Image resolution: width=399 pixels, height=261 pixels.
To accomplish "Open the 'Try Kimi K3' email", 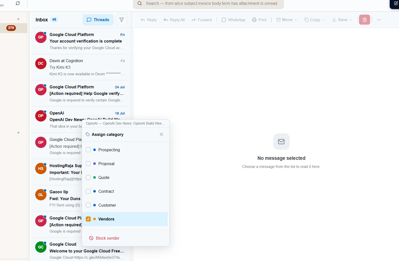I will (x=80, y=67).
